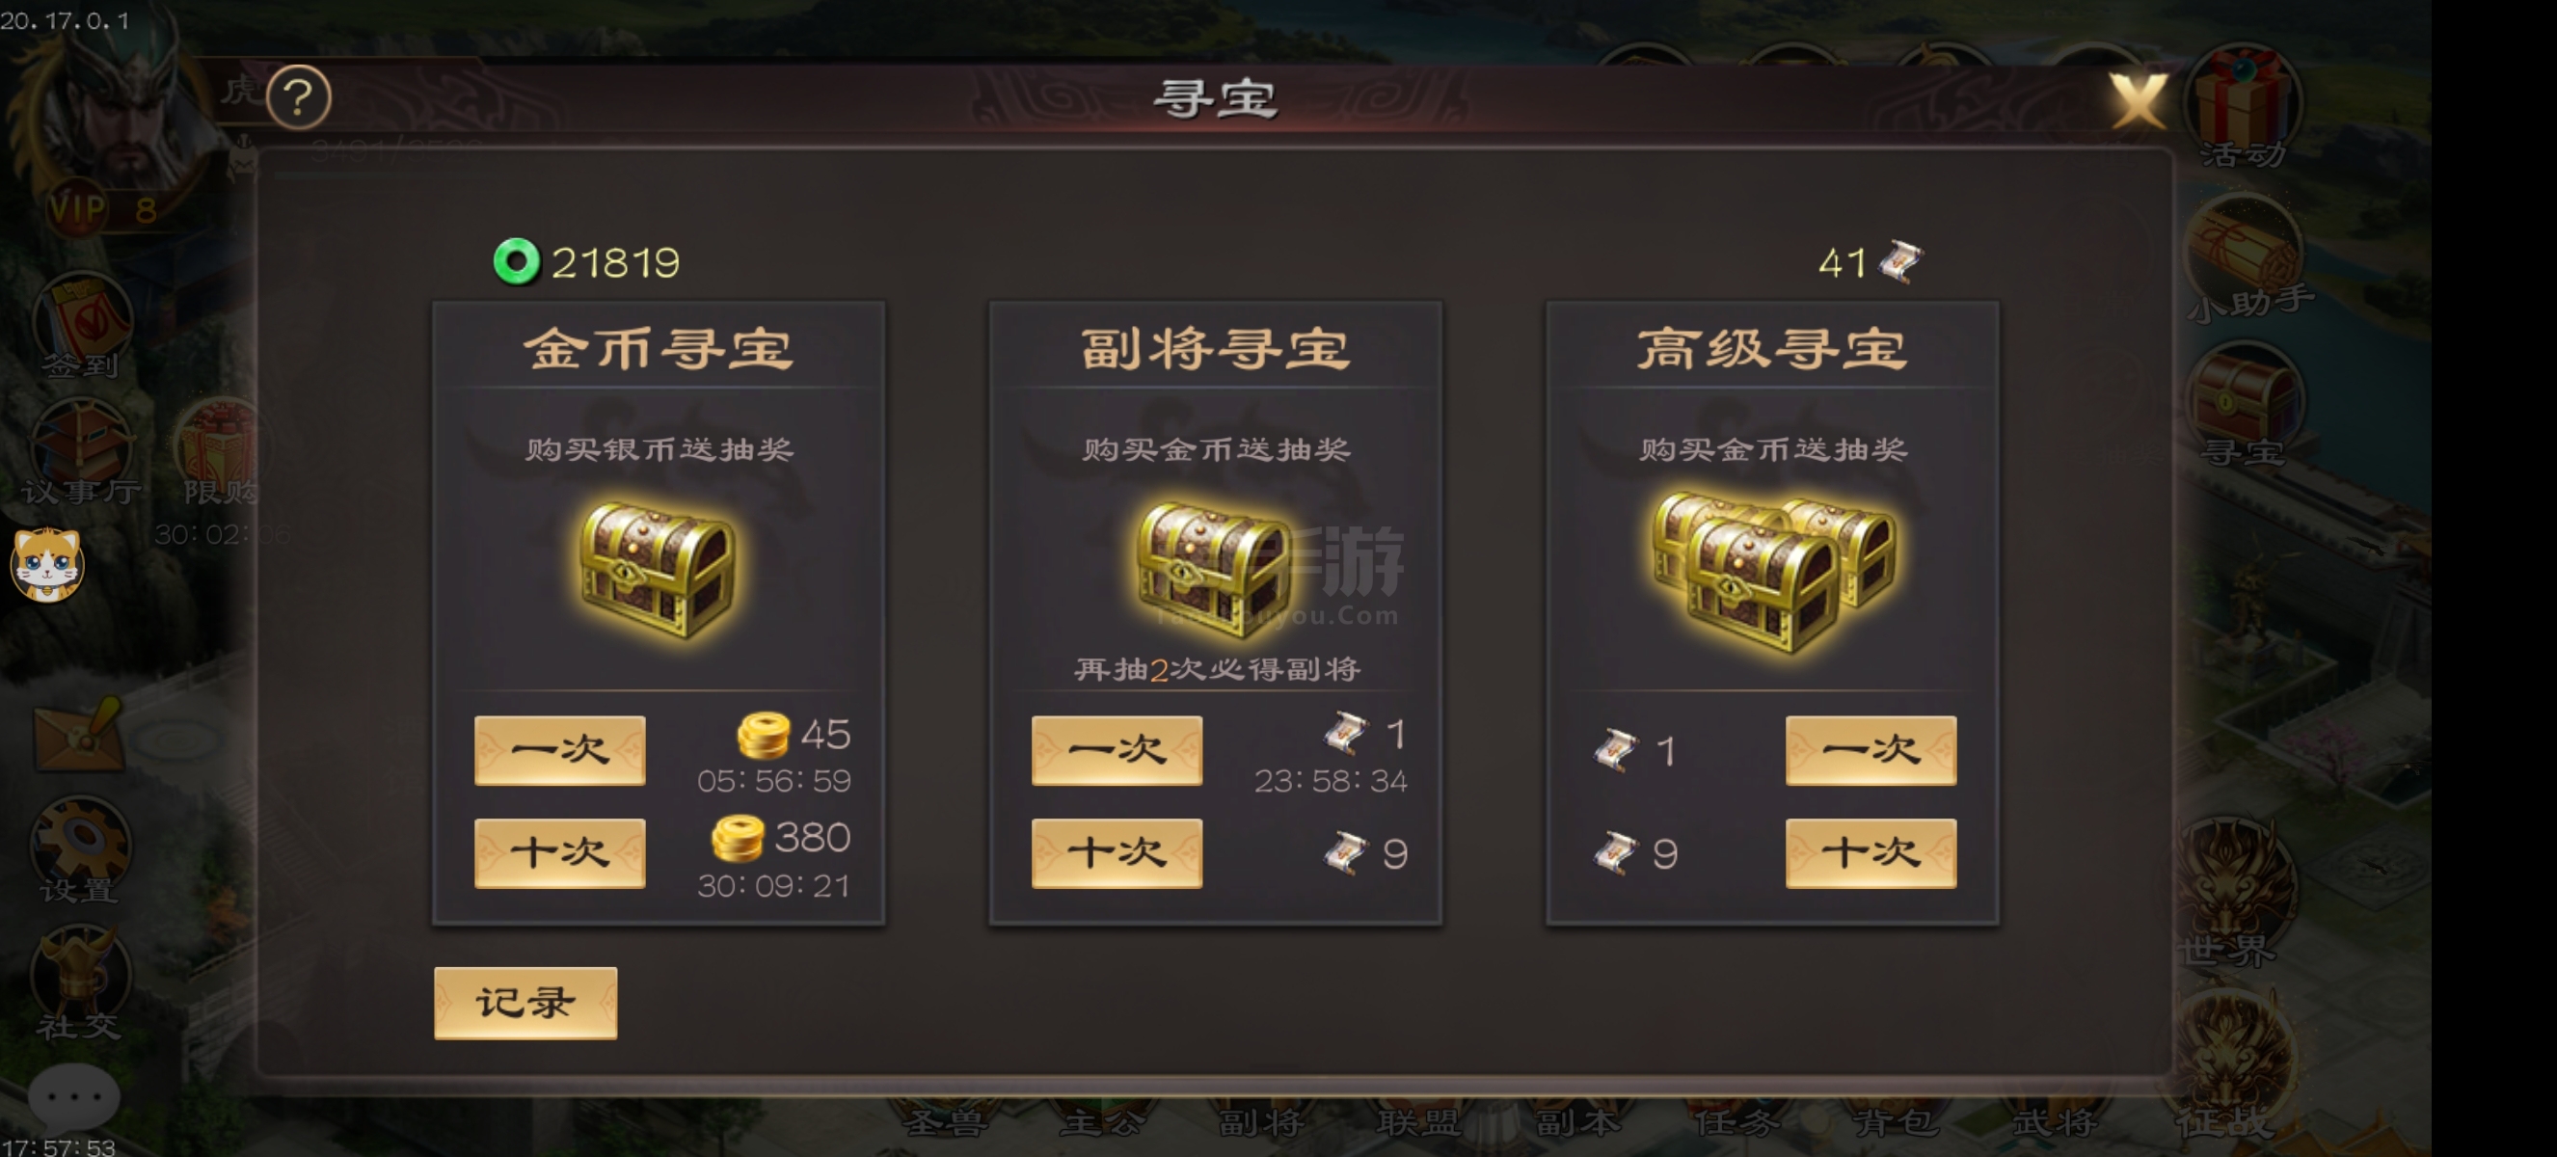
Task: Click 十次 under 金币寻宝
Action: point(560,853)
